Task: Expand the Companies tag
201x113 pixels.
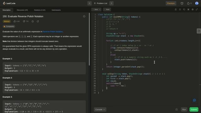Action: [9, 26]
